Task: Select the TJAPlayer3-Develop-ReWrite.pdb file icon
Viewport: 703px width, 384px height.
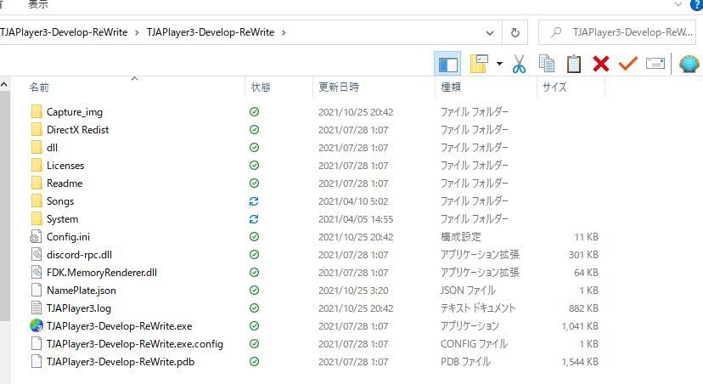Action: pos(37,362)
